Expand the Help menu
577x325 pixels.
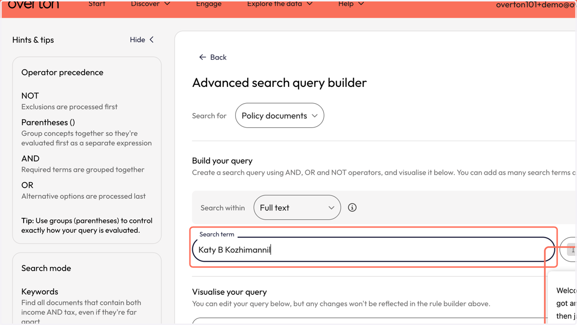[351, 4]
